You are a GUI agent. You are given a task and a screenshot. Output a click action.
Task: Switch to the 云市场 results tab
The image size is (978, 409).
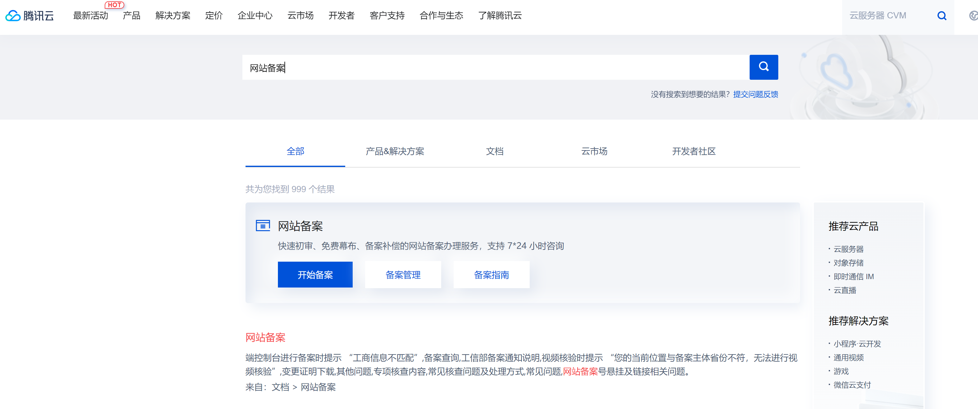594,151
